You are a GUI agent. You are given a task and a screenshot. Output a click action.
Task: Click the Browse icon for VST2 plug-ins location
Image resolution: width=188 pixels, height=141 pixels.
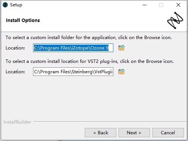(121, 72)
